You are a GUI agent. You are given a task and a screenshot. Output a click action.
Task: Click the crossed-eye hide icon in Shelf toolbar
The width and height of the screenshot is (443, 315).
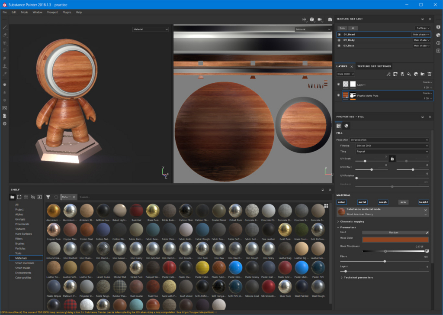tap(33, 197)
